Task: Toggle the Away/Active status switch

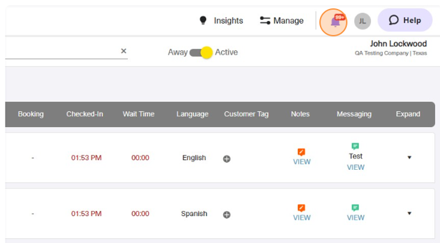Action: click(200, 53)
